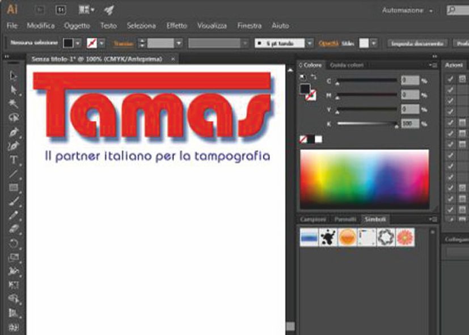Image resolution: width=469 pixels, height=335 pixels.
Task: Switch to the Campioni tab
Action: click(x=313, y=219)
